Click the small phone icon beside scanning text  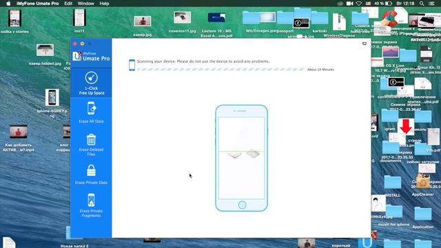coord(132,65)
